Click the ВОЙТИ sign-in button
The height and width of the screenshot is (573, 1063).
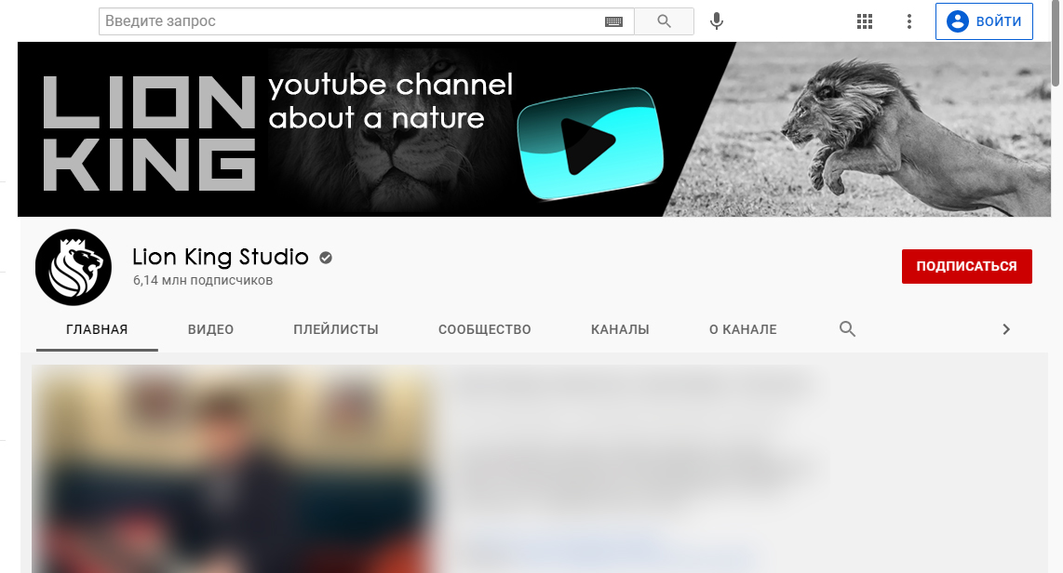click(985, 21)
